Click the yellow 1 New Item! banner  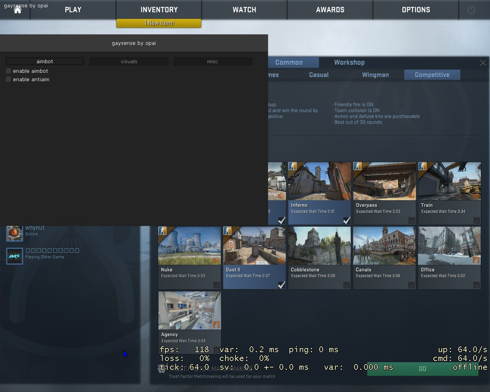(159, 23)
